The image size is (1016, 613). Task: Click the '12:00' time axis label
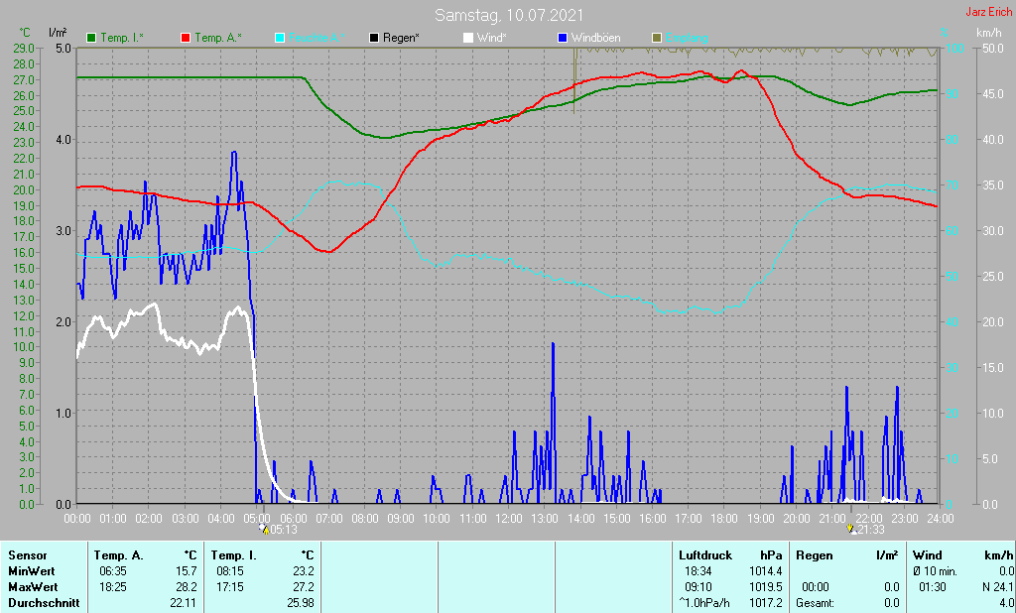click(x=509, y=519)
